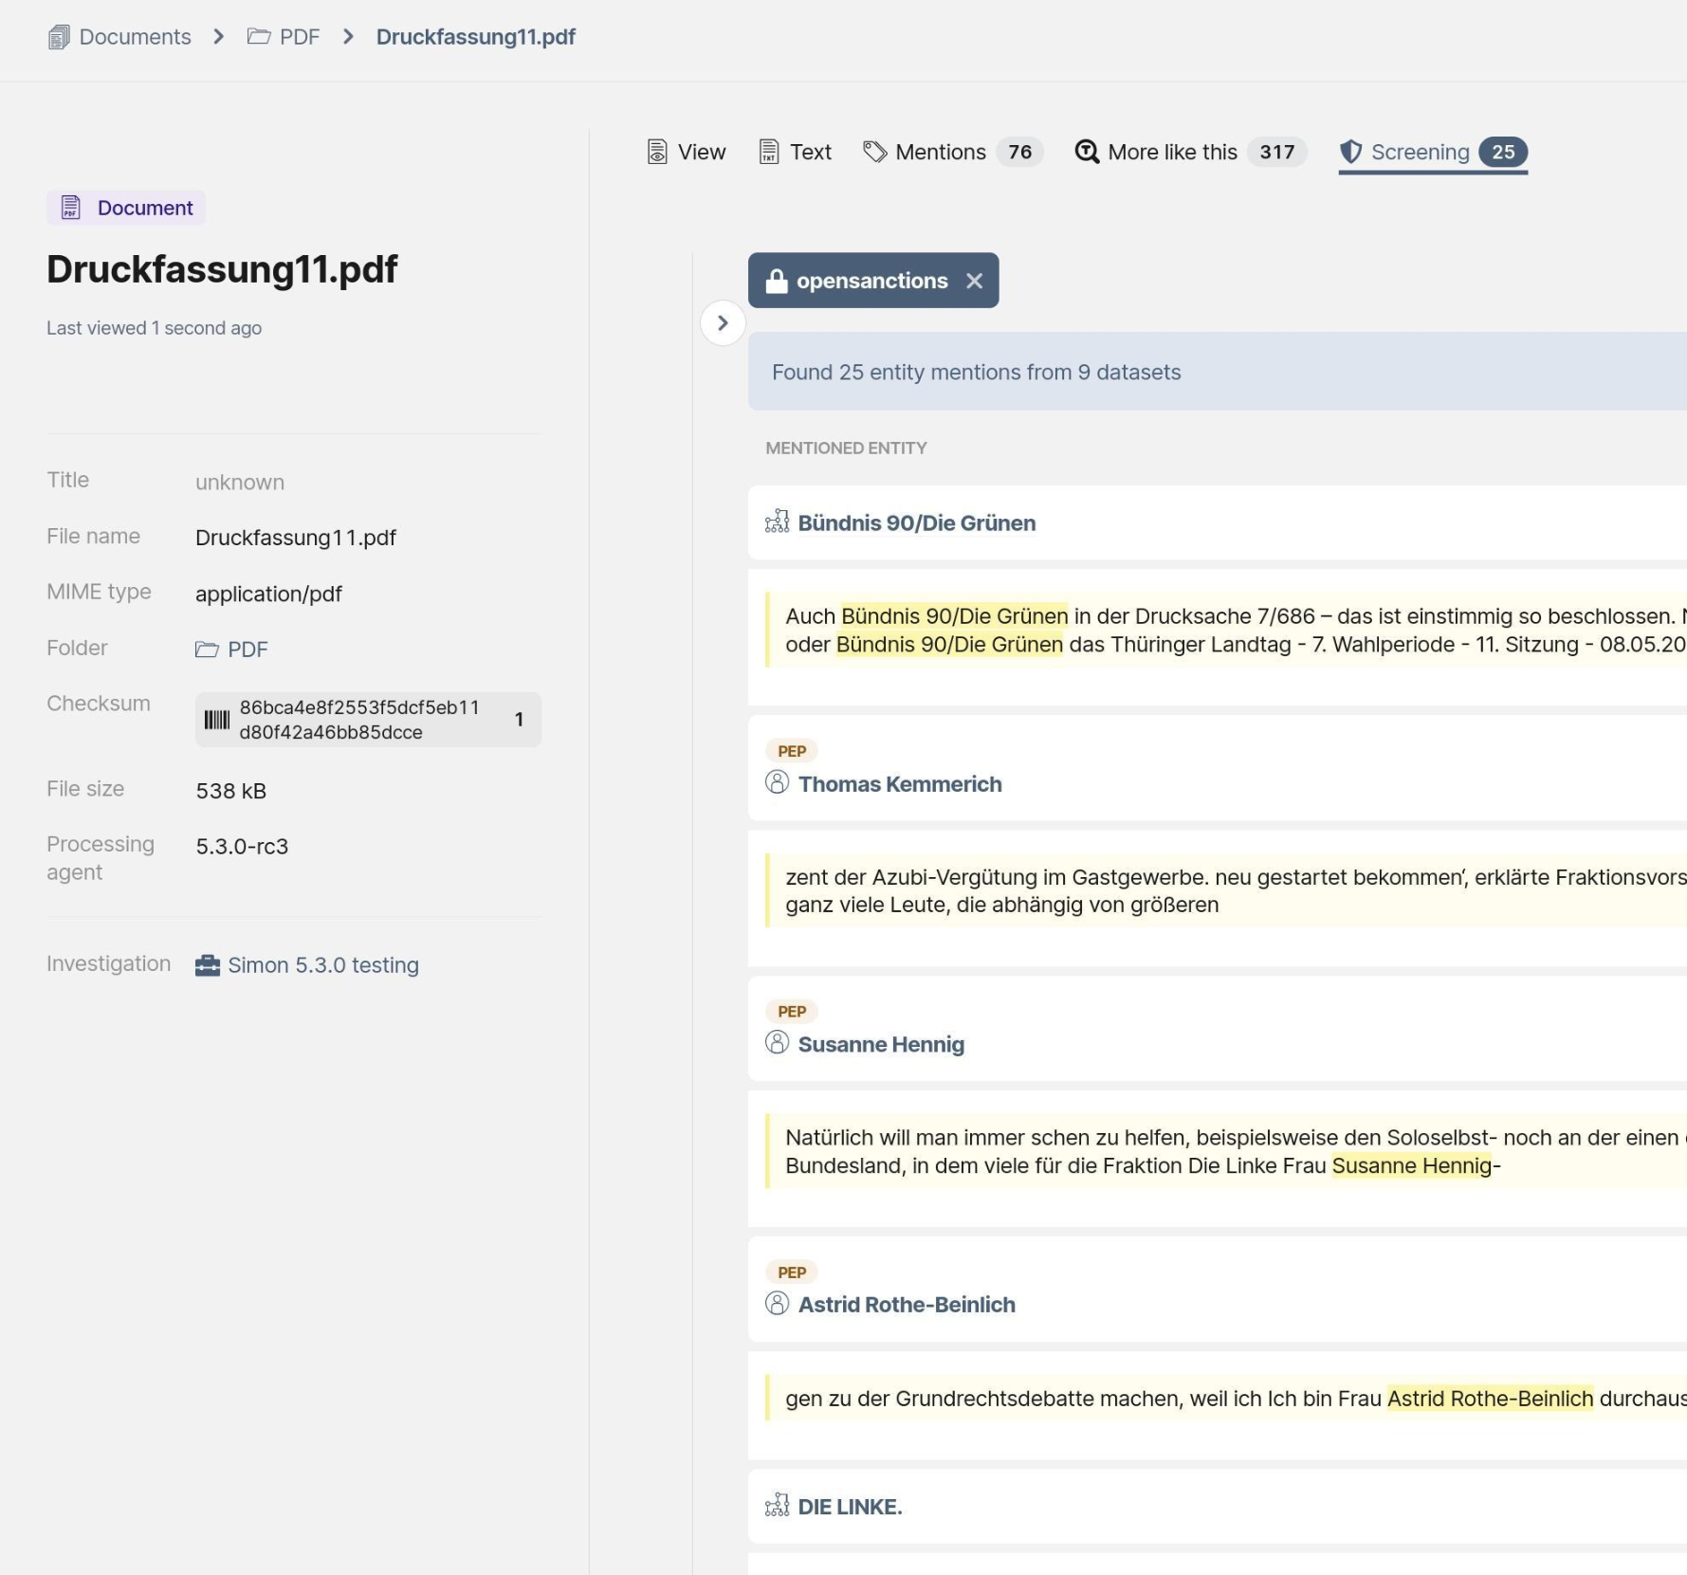Click the Text tab page icon
This screenshot has width=1687, height=1575.
[x=769, y=152]
